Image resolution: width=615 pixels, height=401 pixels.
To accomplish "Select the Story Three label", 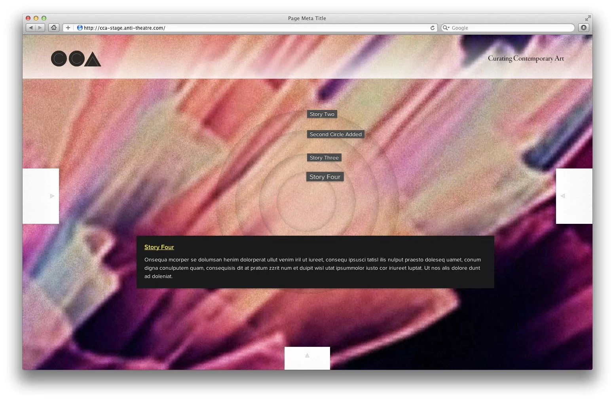I will (x=324, y=157).
